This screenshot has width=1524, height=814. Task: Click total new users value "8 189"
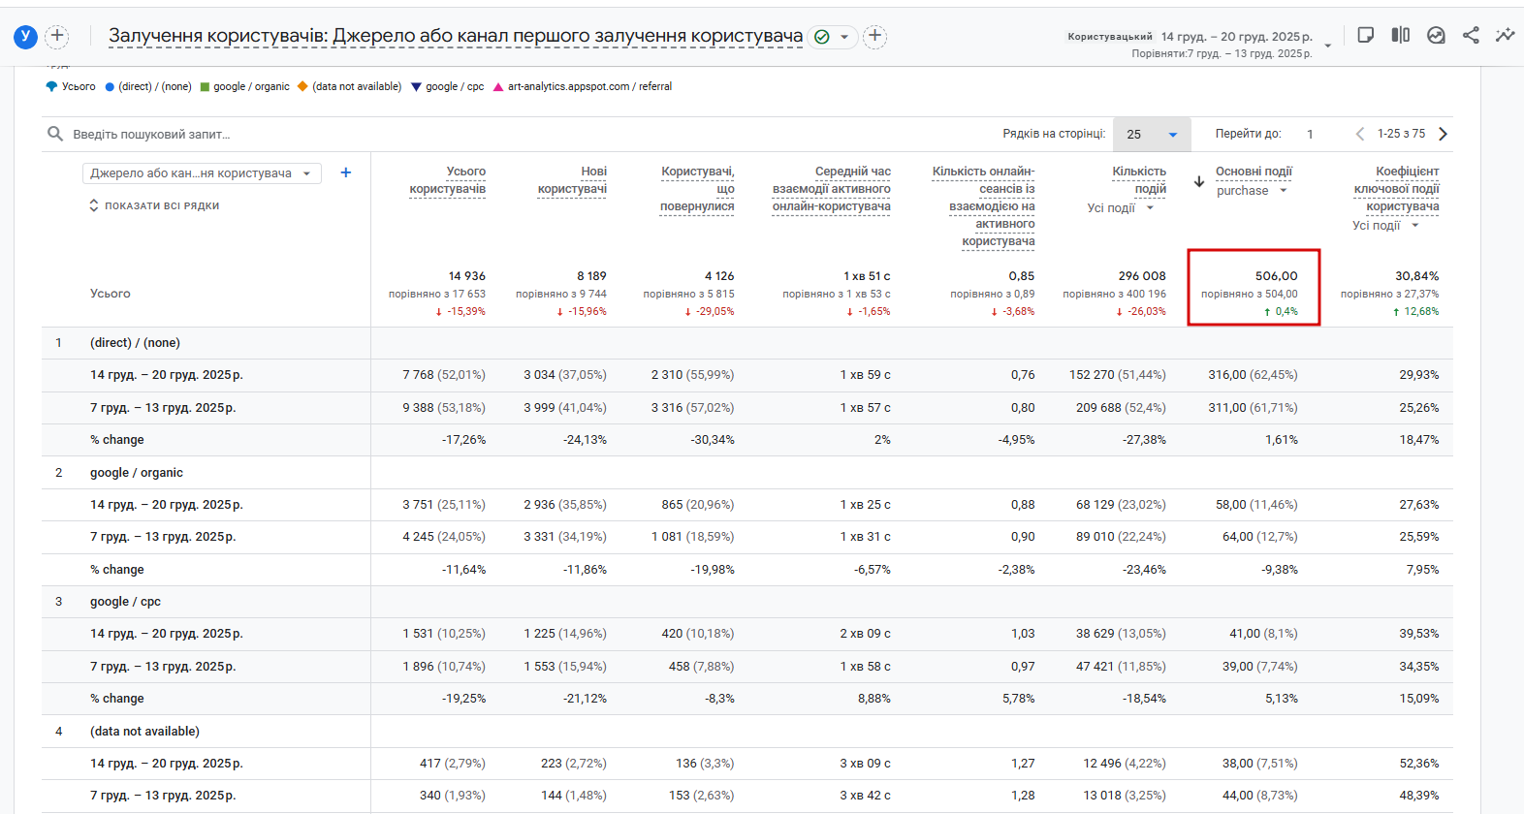click(x=591, y=276)
